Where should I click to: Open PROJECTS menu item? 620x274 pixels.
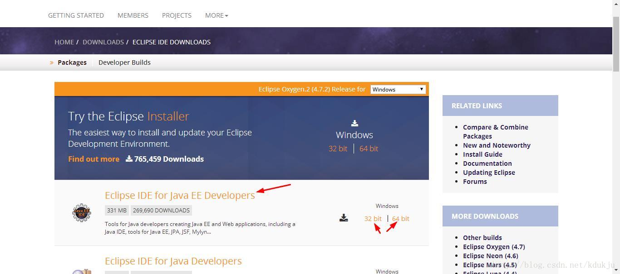[177, 15]
